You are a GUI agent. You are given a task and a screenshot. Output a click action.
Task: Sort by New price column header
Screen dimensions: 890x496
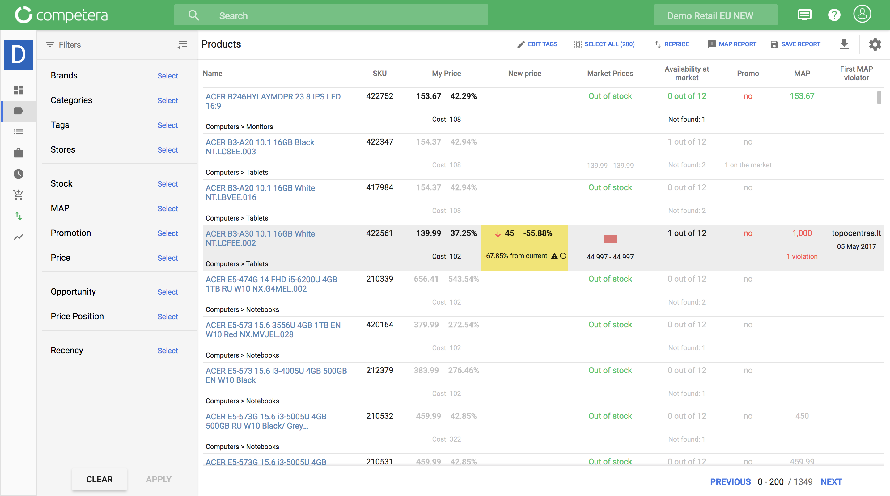pyautogui.click(x=524, y=73)
